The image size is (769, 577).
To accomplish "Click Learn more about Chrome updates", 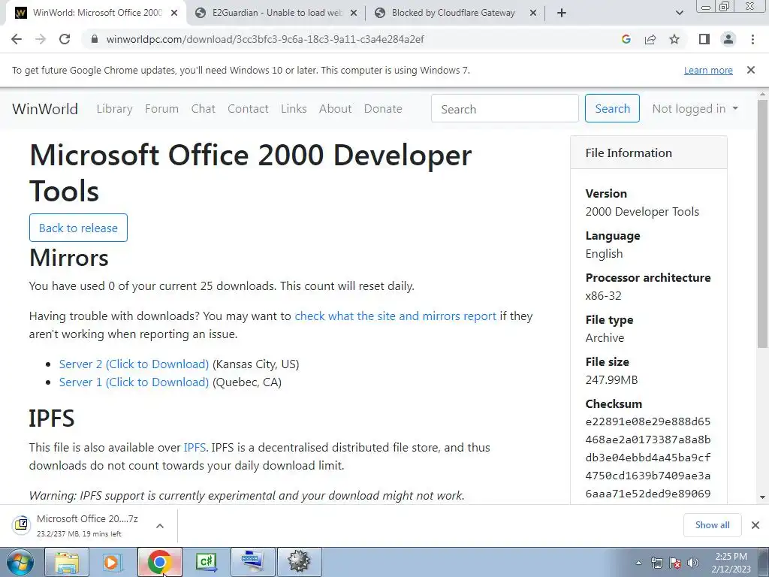I will click(x=708, y=70).
